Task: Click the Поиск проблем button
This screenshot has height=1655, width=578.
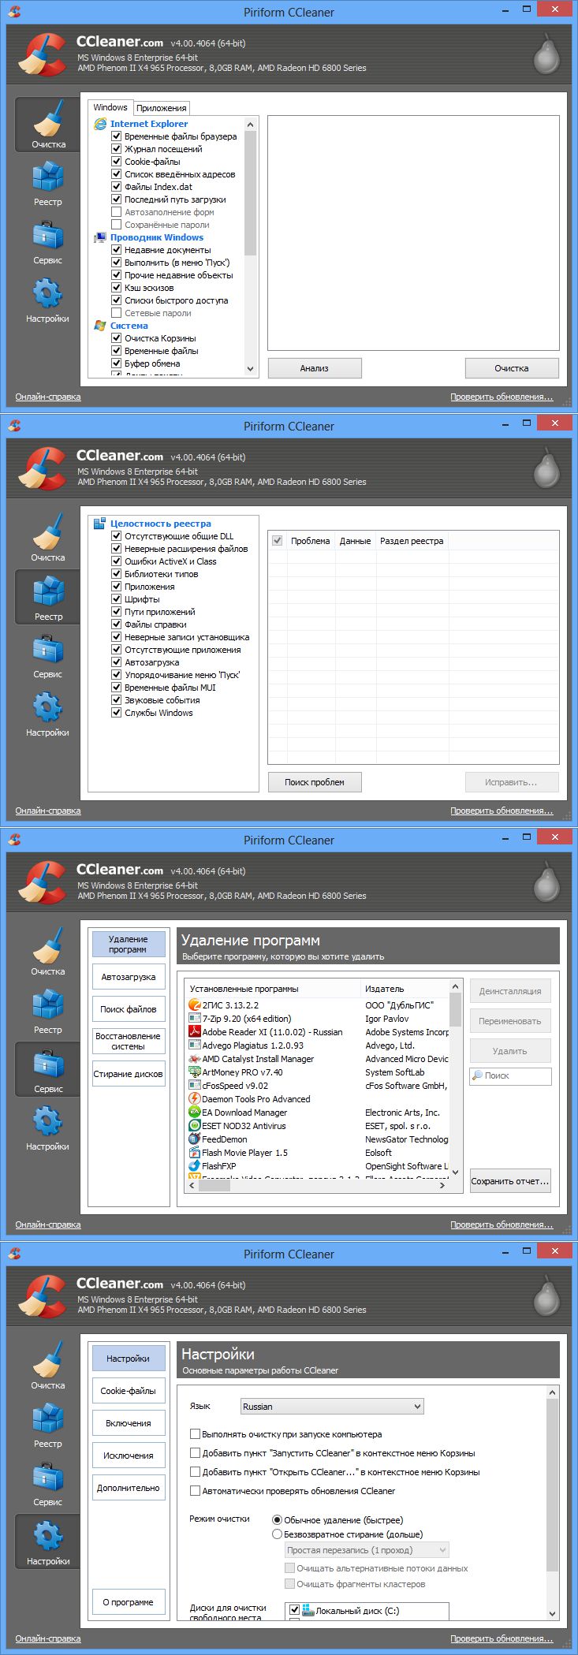Action: click(x=315, y=782)
